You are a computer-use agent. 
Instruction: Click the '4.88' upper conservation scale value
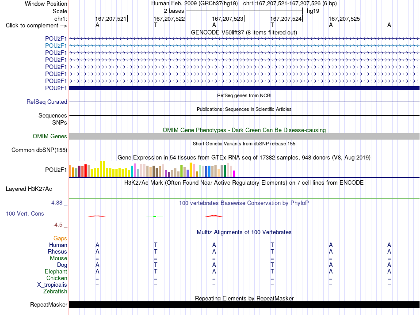(57, 203)
